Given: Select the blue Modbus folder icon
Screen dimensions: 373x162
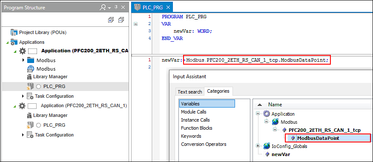Looking at the screenshot, I should click(31, 60).
